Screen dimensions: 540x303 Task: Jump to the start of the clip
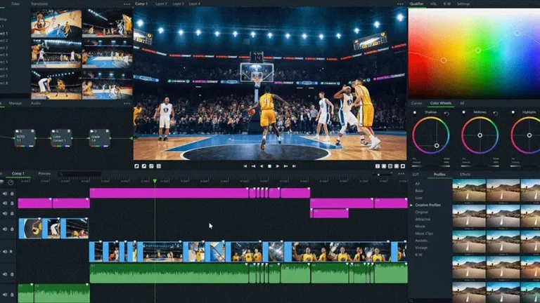[x=245, y=166]
